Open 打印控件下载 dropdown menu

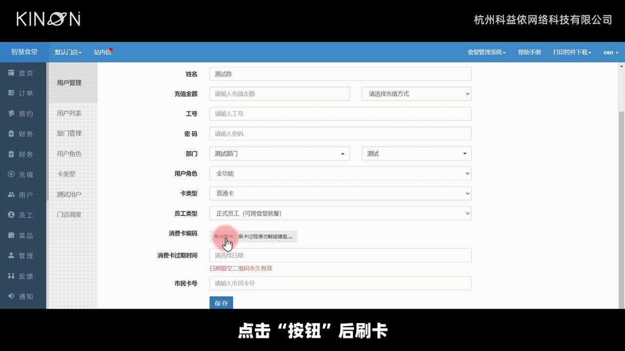572,52
